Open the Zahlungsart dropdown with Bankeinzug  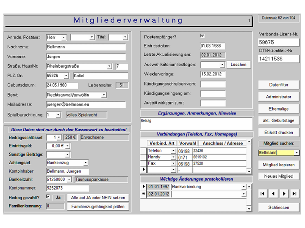pyautogui.click(x=86, y=163)
